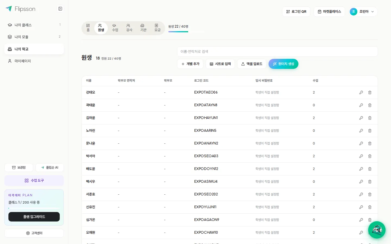
Task: Delete student 서준호 with trash icon
Action: (x=370, y=194)
